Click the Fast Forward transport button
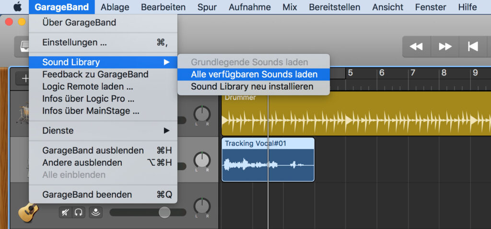 [445, 46]
